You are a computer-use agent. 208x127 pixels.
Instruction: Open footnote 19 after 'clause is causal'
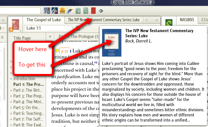[96, 62]
